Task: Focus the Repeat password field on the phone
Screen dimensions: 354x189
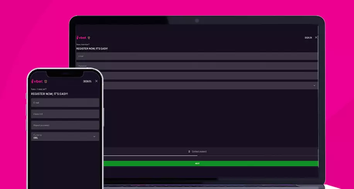Action: [x=65, y=125]
